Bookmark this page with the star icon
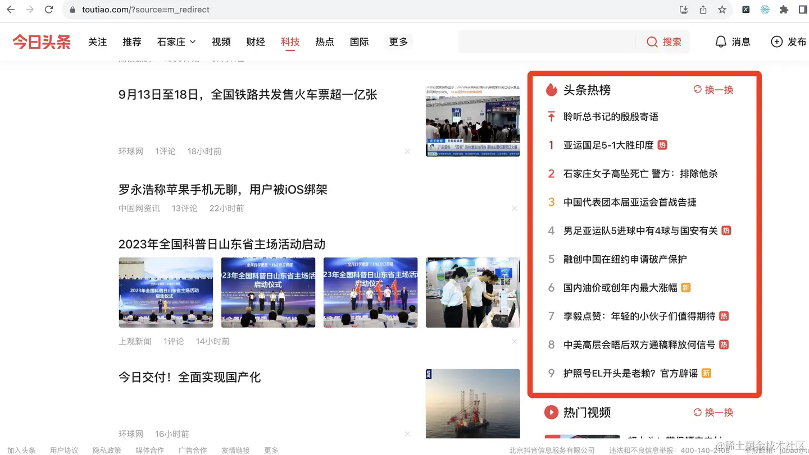 722,10
